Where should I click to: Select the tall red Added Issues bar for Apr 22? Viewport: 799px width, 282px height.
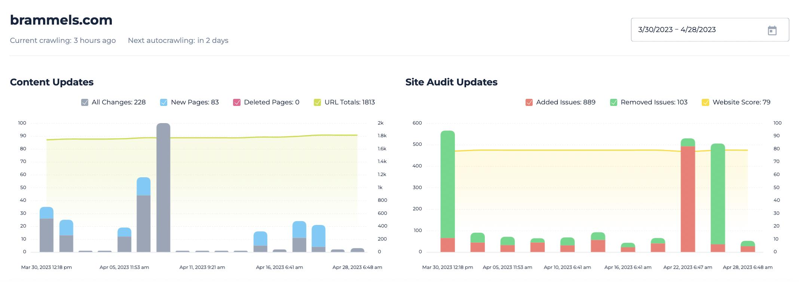point(688,199)
